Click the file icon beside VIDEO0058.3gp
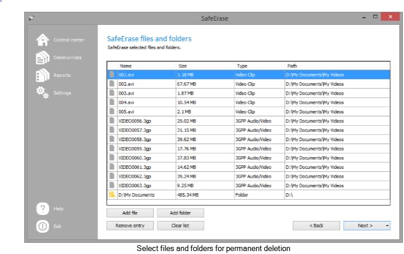 click(112, 139)
